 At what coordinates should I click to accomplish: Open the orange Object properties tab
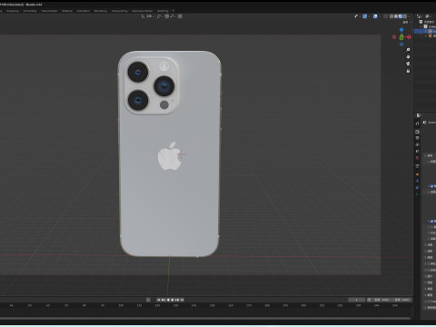point(417,174)
